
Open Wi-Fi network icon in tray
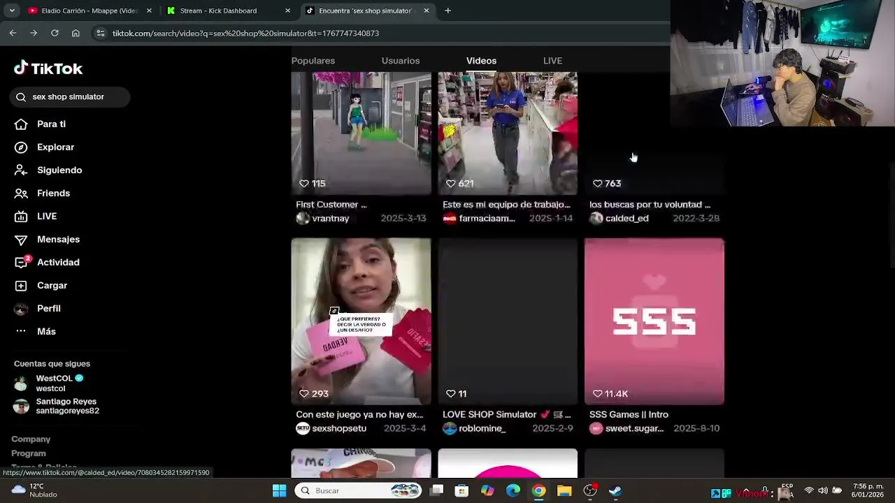coord(809,490)
